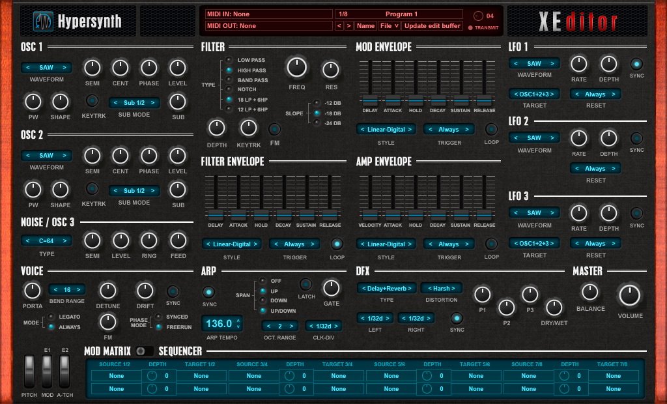The image size is (667, 404).
Task: Click the filter RES knob
Action: pyautogui.click(x=330, y=70)
